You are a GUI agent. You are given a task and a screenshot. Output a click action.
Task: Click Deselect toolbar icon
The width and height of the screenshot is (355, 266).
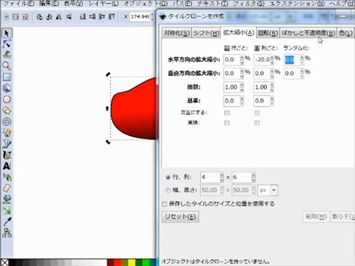point(26,17)
